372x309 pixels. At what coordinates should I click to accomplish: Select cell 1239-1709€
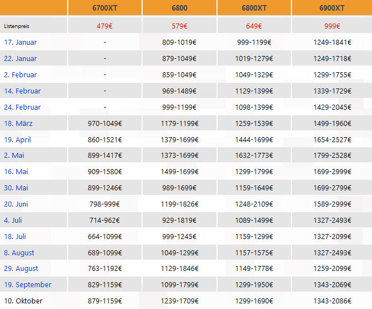pos(180,301)
